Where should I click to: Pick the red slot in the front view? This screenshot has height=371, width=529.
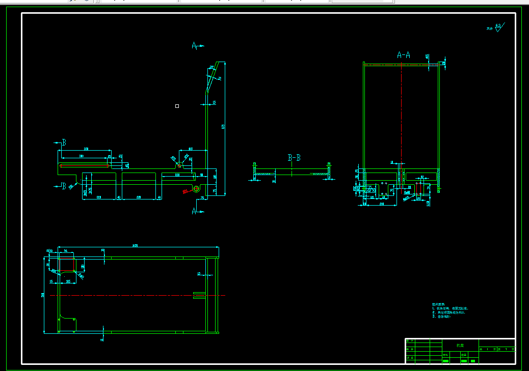pos(84,165)
